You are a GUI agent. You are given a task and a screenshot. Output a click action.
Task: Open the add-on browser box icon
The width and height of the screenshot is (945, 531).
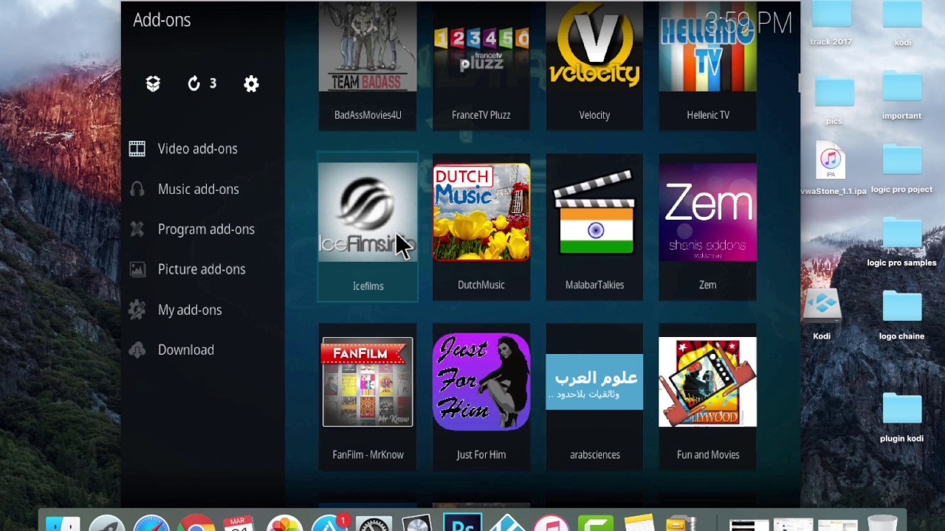click(x=153, y=84)
